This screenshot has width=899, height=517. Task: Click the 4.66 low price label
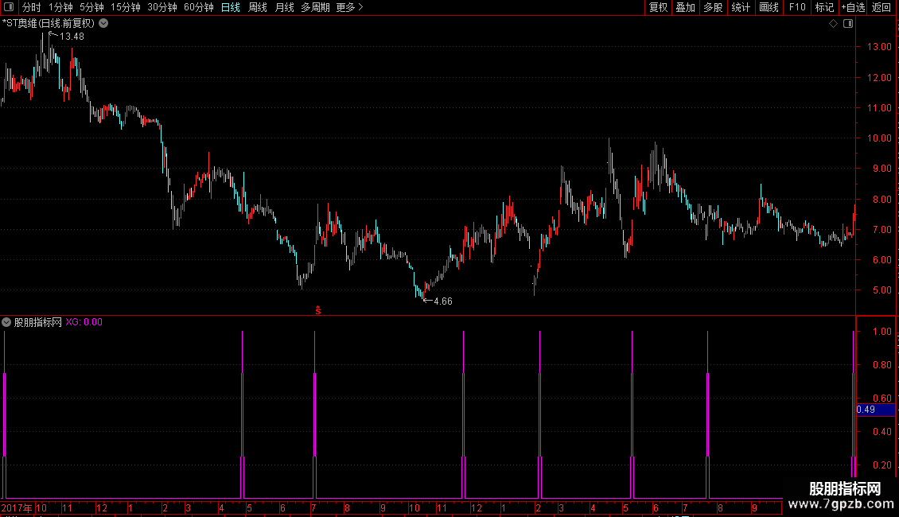[442, 301]
